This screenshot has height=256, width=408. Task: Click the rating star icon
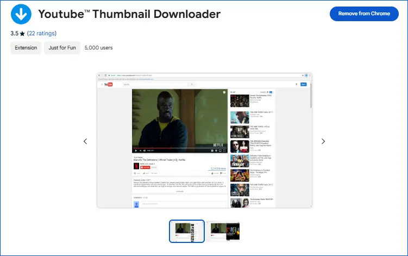tap(22, 34)
